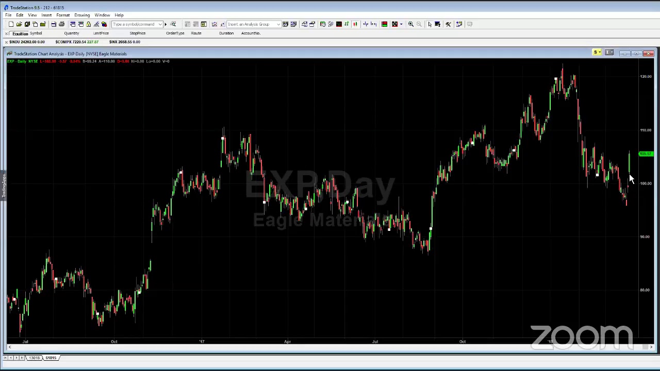Click the red-green candlestick chart icon
Image resolution: width=660 pixels, height=371 pixels.
coord(355,24)
